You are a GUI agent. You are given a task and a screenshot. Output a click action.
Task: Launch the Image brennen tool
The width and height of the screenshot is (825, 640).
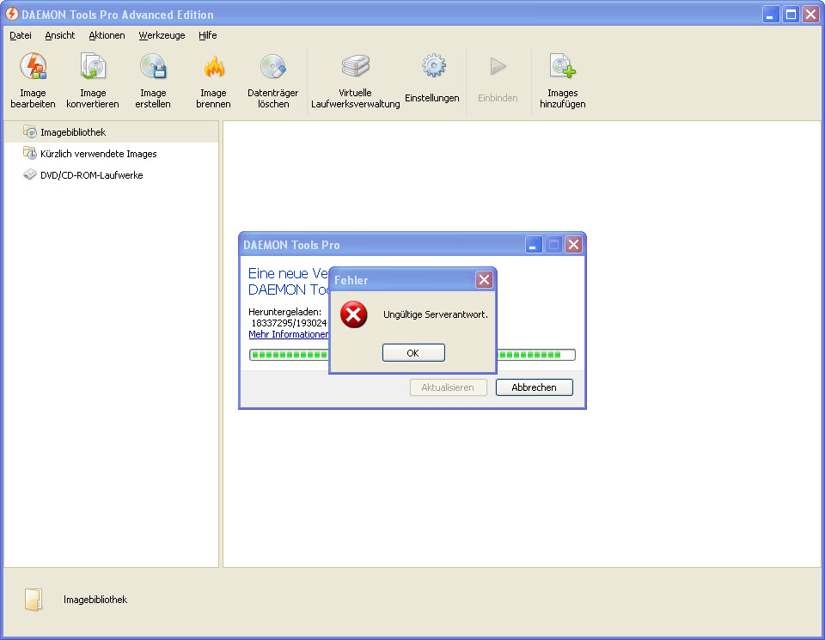(213, 67)
